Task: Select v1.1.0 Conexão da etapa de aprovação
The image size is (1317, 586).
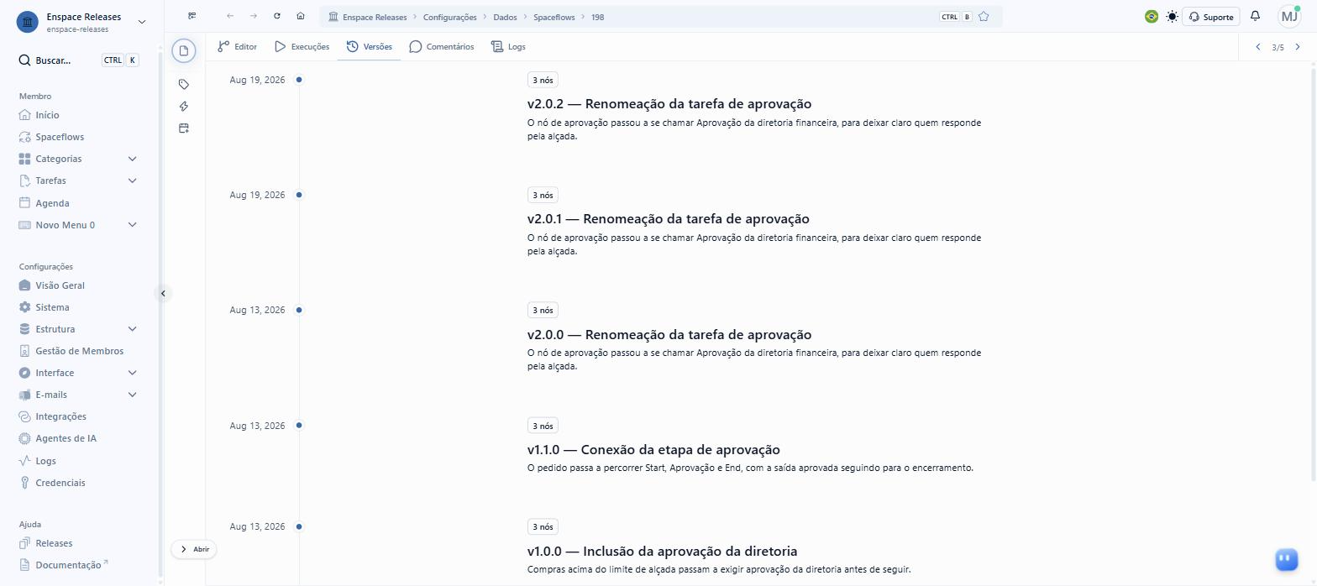Action: pyautogui.click(x=653, y=450)
